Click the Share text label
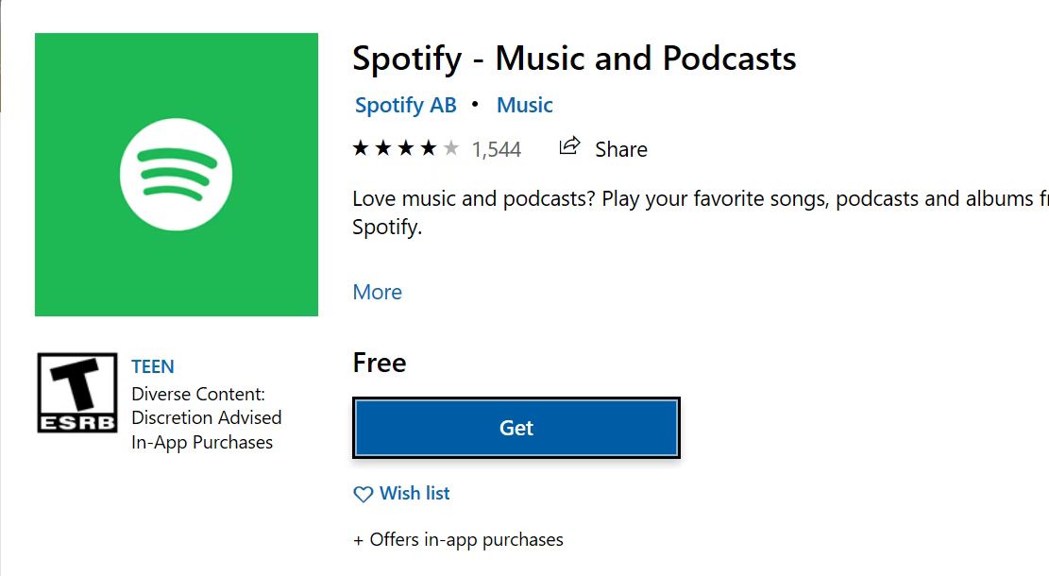 pos(620,149)
